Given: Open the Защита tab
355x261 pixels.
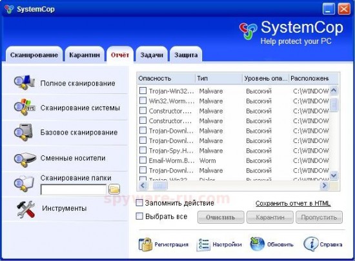Looking at the screenshot, I should [x=186, y=54].
